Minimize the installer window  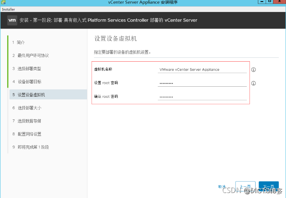tap(262, 2)
